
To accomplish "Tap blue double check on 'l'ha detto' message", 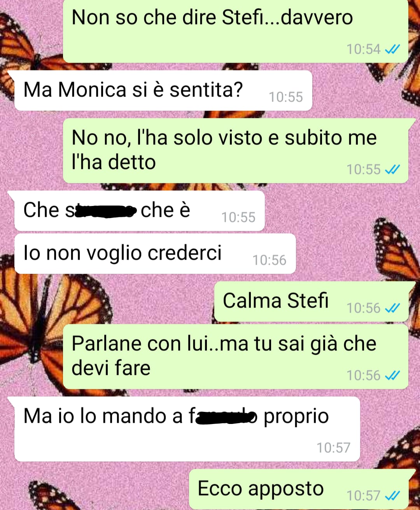I will [392, 170].
